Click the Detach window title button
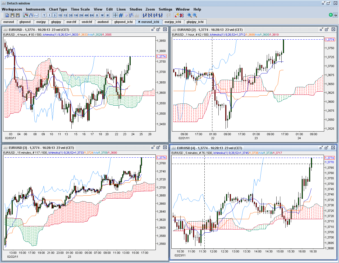339x263 pixels. 19,3
